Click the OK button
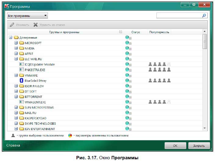 click(175, 146)
